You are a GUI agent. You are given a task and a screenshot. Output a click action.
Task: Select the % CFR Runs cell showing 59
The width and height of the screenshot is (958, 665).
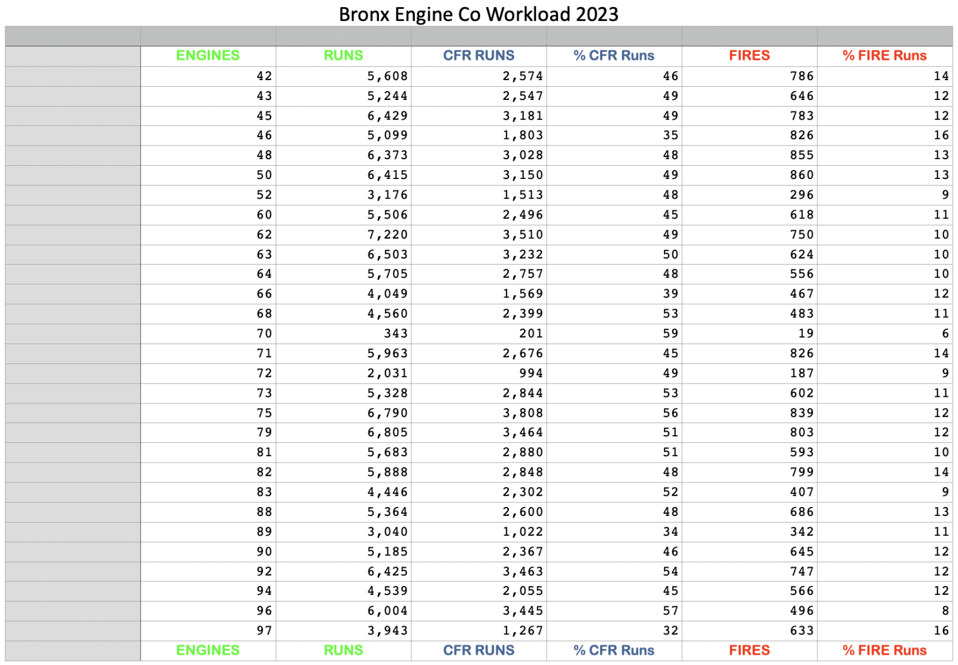tap(670, 333)
